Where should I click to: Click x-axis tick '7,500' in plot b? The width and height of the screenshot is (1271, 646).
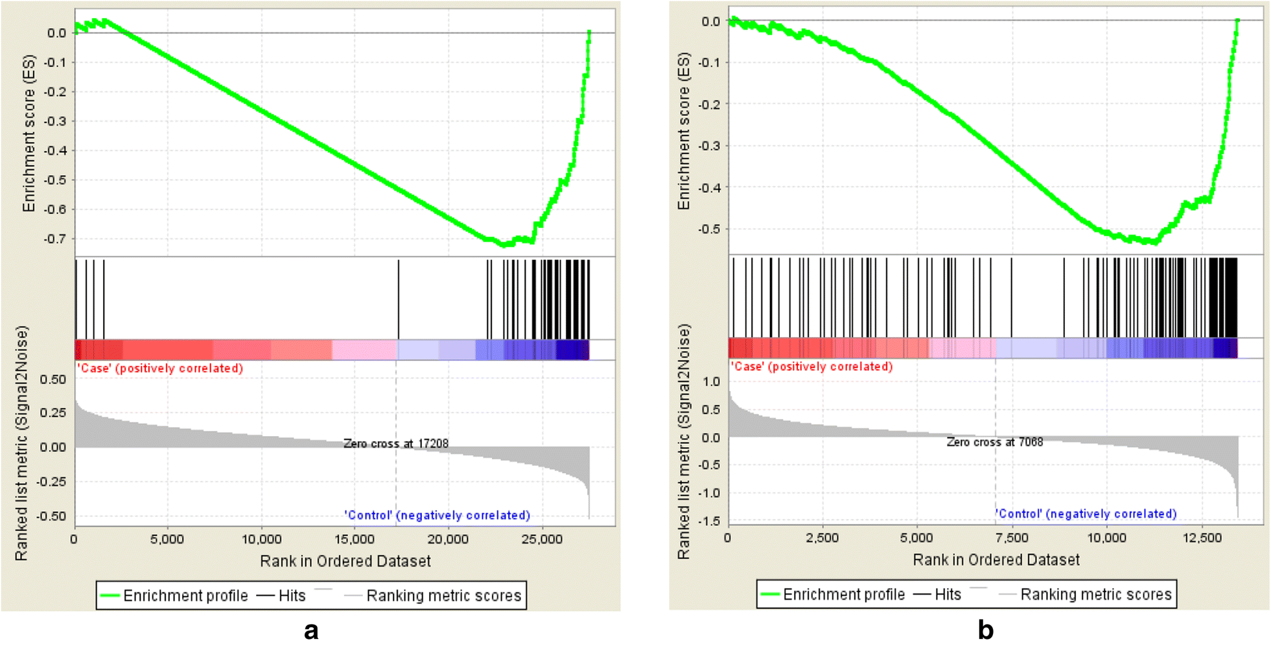click(1012, 538)
